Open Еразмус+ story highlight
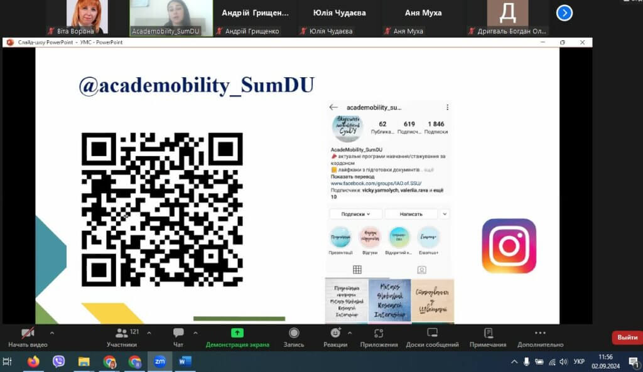643x372 pixels. (428, 238)
